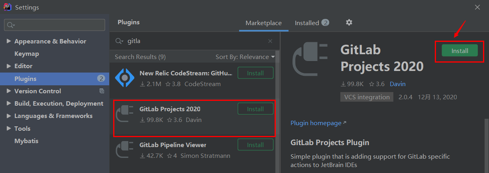
Task: Clear the plugin search text with the X icon
Action: pos(270,41)
